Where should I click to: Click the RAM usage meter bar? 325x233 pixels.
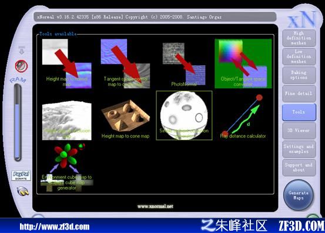click(18, 122)
